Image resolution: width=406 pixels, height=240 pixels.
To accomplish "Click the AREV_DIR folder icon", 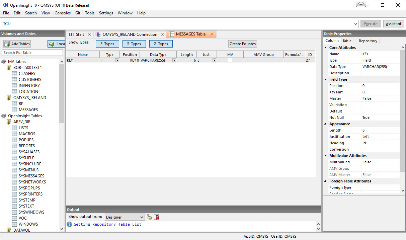I will [9, 122].
